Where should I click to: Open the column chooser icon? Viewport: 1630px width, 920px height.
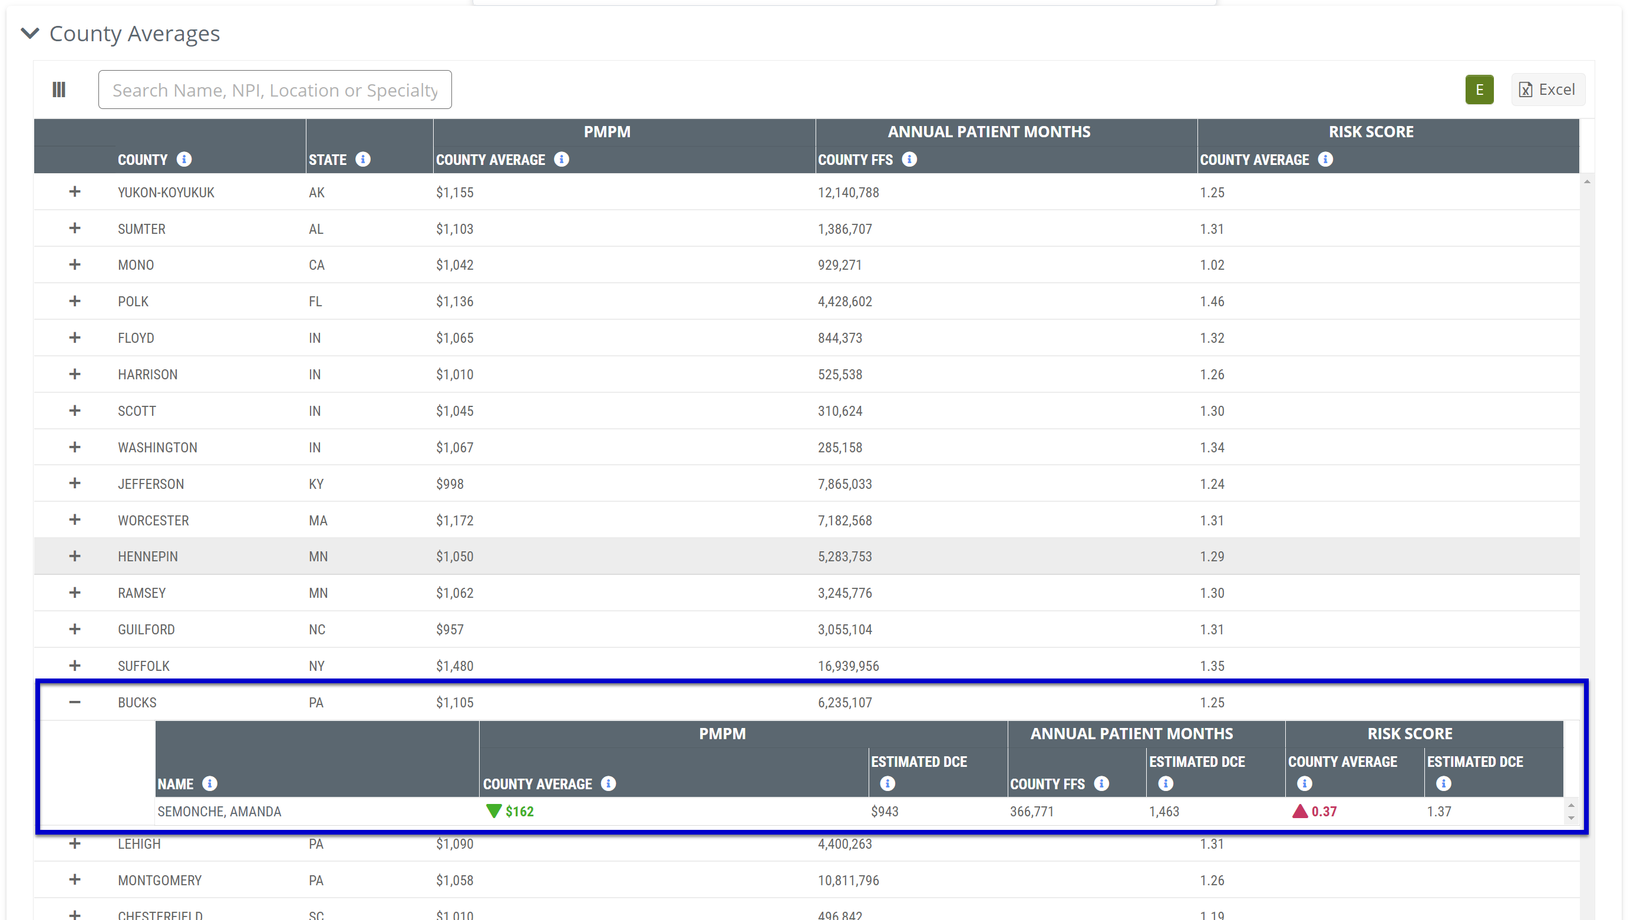point(59,90)
